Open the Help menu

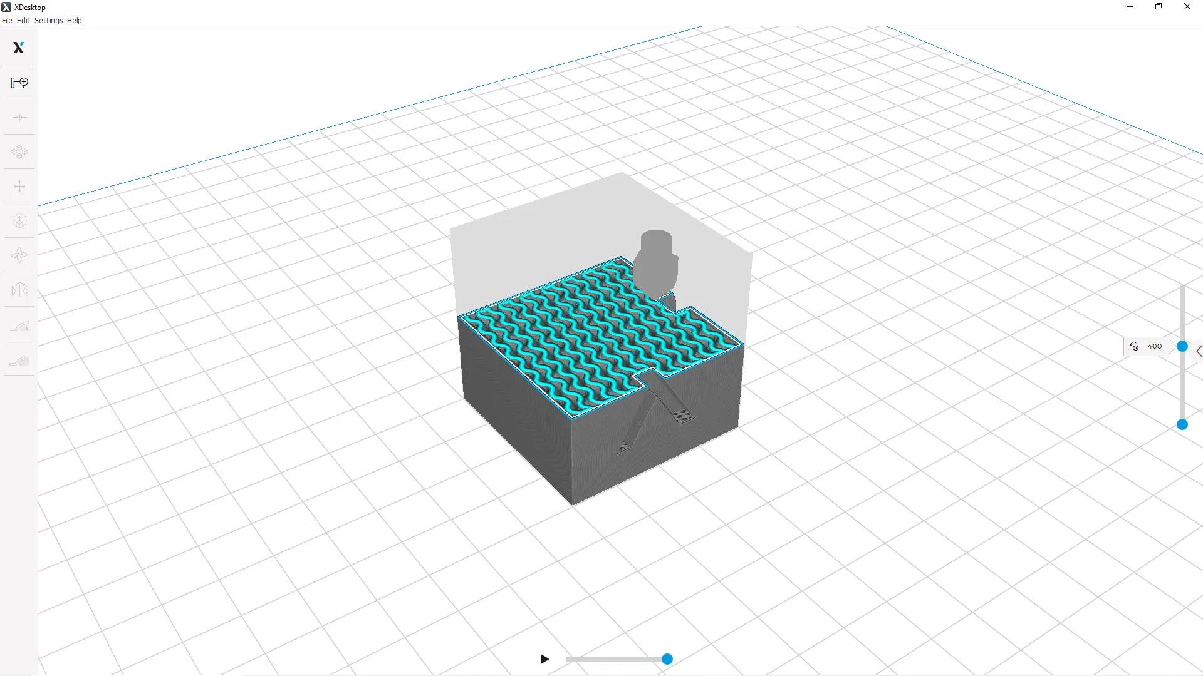[74, 20]
